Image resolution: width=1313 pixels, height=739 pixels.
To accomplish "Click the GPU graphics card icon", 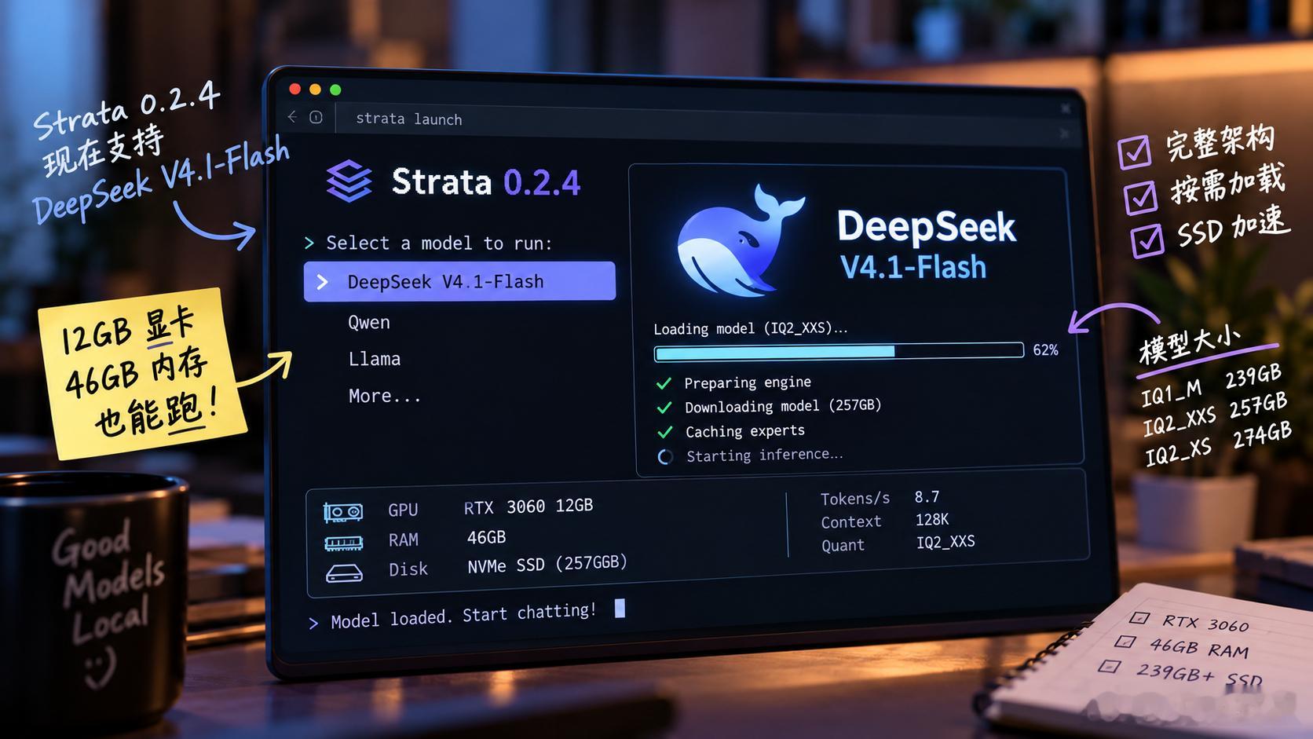I will pyautogui.click(x=343, y=513).
